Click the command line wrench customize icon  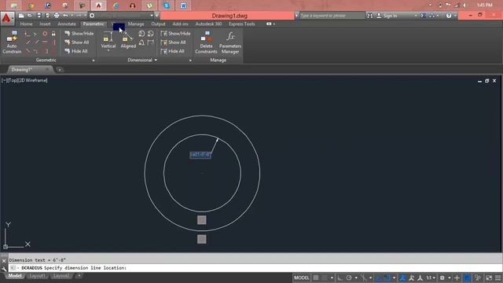click(x=4, y=269)
